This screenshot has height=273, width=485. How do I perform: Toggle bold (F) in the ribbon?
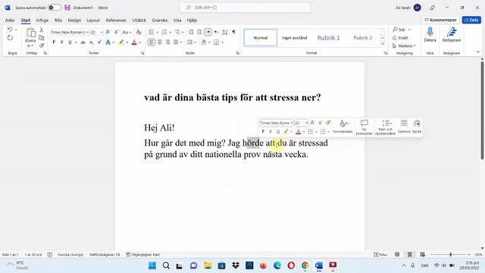(x=54, y=42)
